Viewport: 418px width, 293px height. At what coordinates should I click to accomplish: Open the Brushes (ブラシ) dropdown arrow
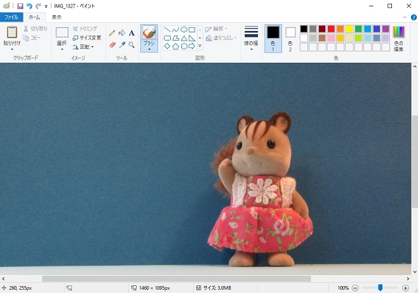coord(149,49)
